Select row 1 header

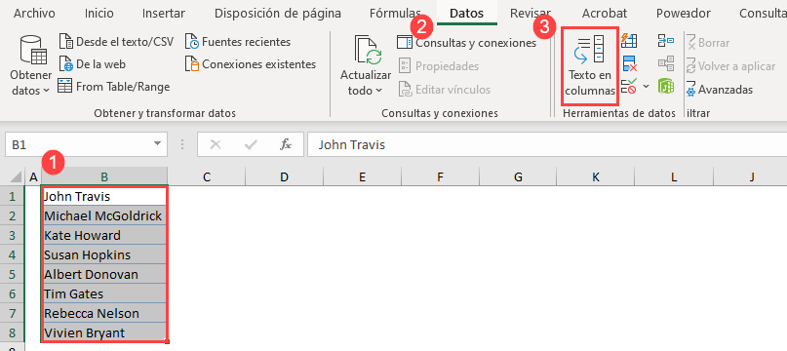click(13, 196)
